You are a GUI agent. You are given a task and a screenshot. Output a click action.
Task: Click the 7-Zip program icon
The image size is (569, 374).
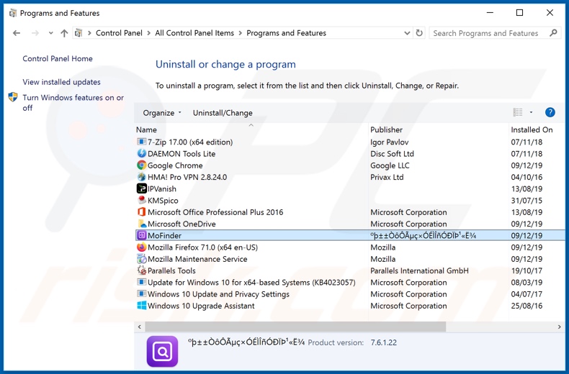[x=141, y=142]
